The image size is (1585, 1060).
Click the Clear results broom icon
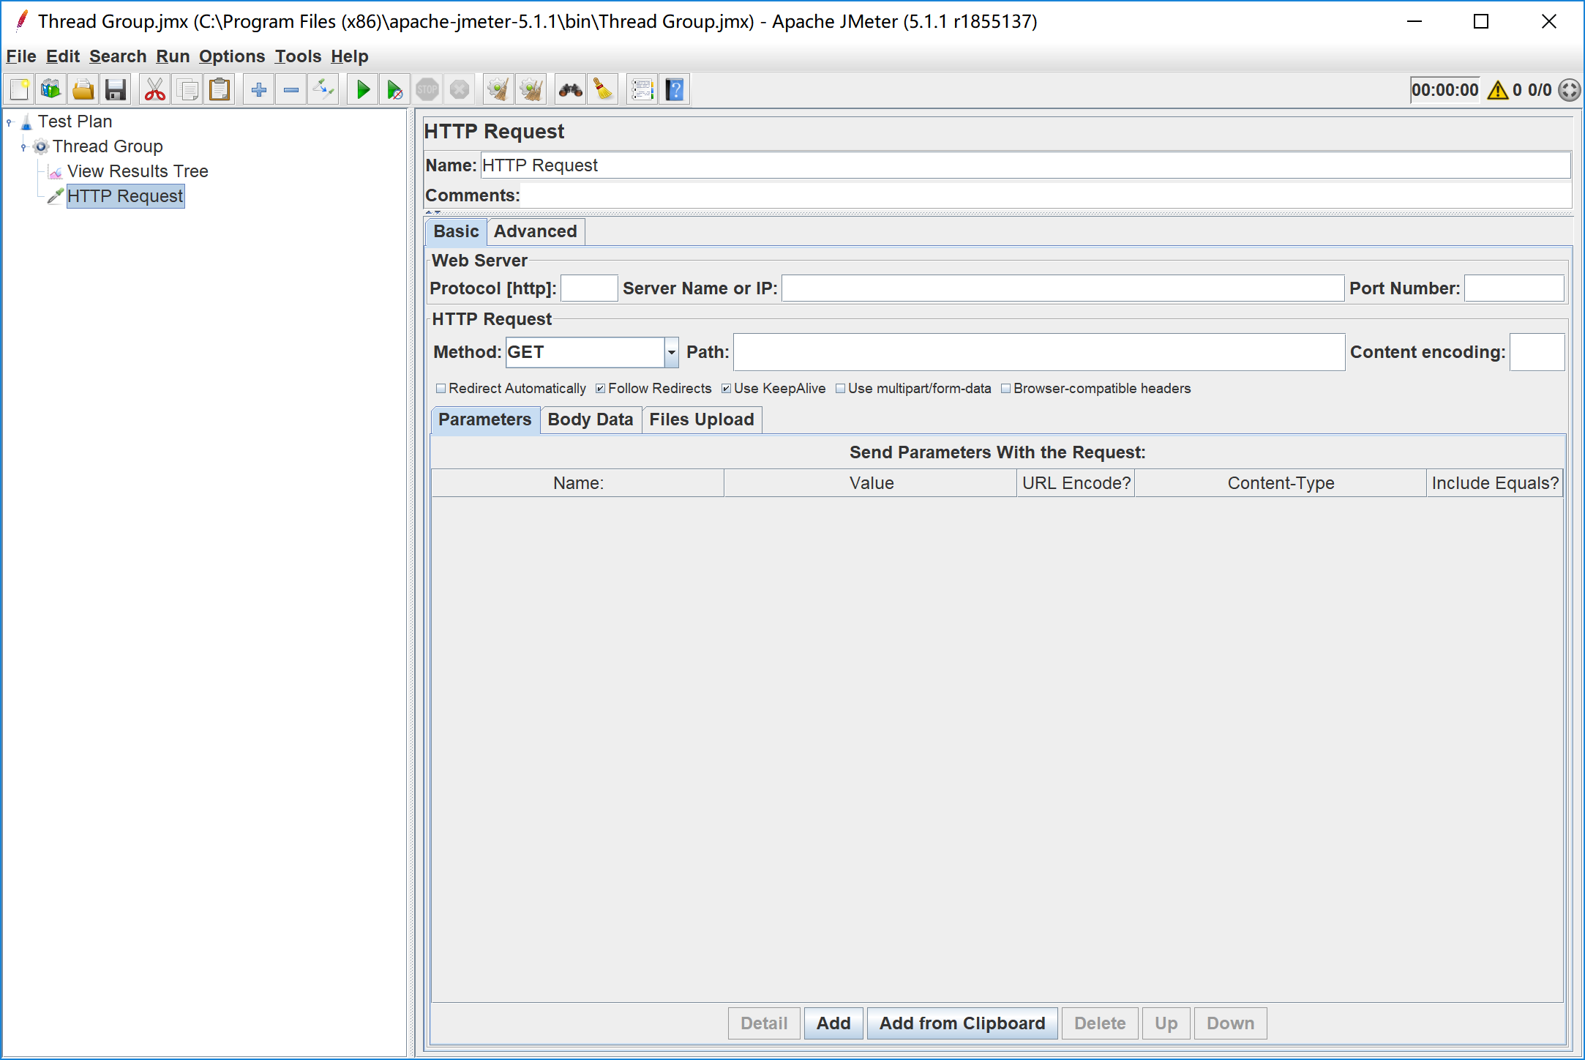pyautogui.click(x=498, y=90)
